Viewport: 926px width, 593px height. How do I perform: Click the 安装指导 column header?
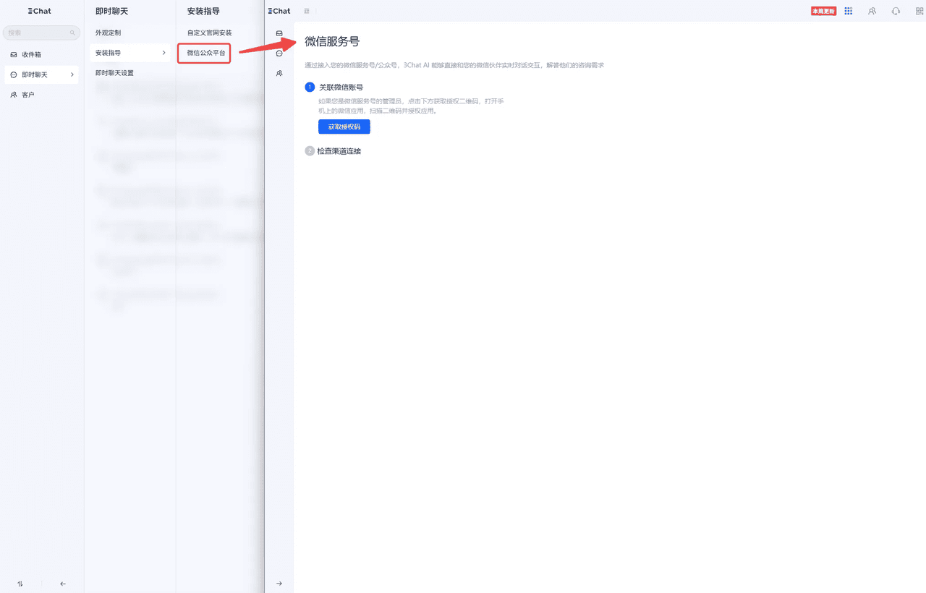(x=203, y=11)
